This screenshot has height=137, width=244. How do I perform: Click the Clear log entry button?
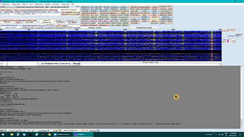click(x=63, y=12)
